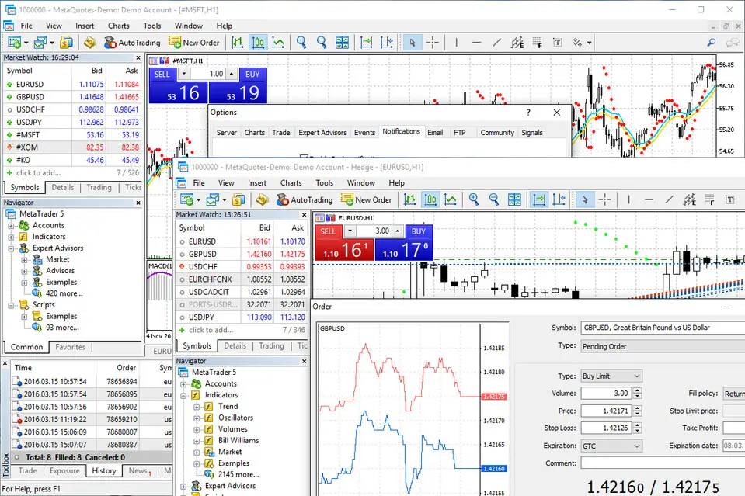Expand Oscillators folder in EURUSD window Navigator
The image size is (745, 496).
(x=197, y=418)
